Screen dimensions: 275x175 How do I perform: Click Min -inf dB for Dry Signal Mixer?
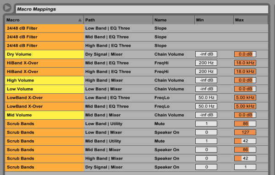click(206, 54)
